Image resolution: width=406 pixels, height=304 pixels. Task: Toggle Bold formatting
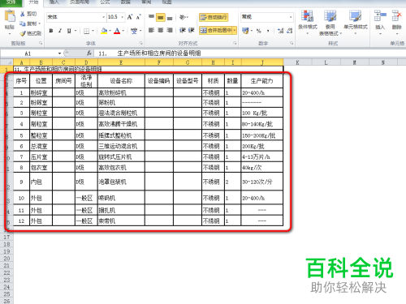51,31
